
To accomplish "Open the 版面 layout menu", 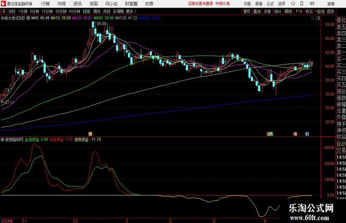I will point(259,4).
